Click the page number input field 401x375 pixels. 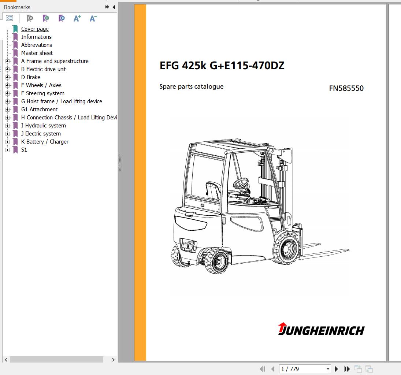pyautogui.click(x=297, y=369)
